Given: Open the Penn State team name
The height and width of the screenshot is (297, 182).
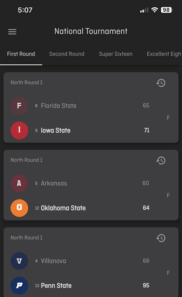Looking at the screenshot, I should 56,285.
